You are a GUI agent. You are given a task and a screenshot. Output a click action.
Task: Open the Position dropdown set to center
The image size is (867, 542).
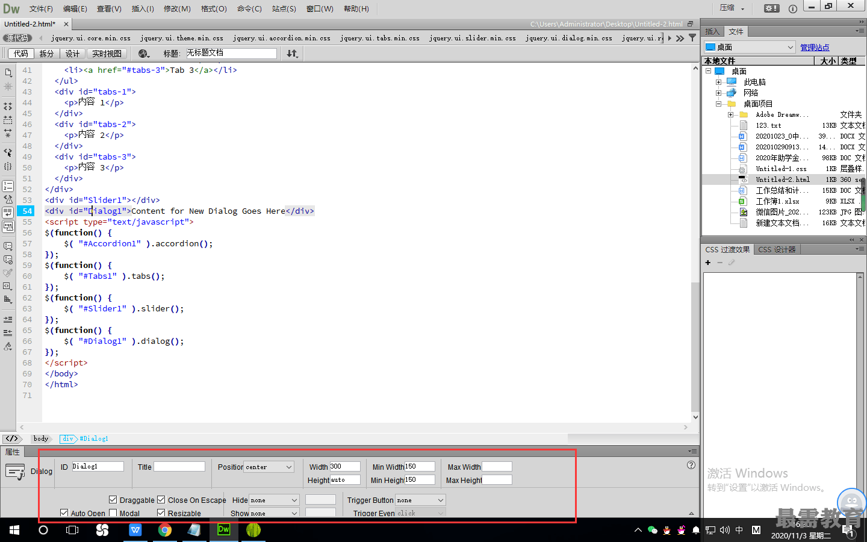(269, 467)
